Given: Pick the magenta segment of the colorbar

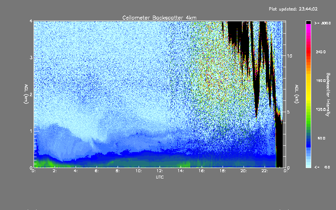Looking at the screenshot, I should (x=308, y=28).
